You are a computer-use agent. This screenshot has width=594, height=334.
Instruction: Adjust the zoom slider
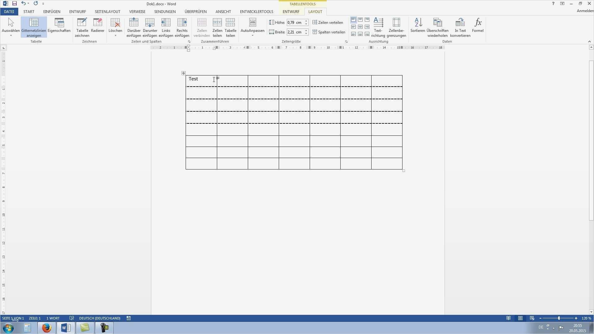coord(558,318)
